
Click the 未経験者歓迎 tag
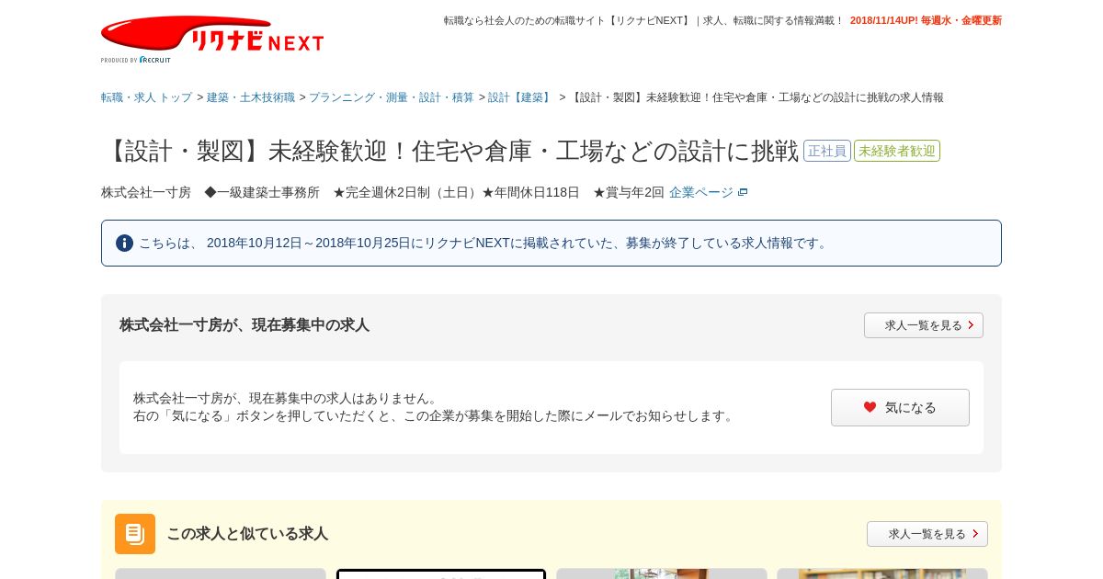897,151
